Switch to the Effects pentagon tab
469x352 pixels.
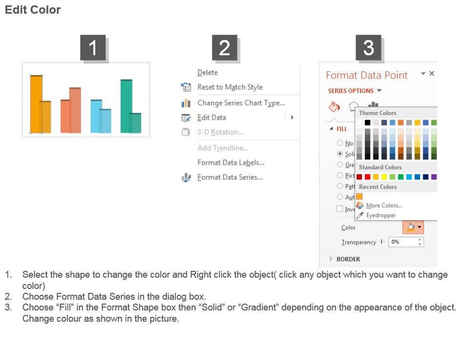pos(353,106)
